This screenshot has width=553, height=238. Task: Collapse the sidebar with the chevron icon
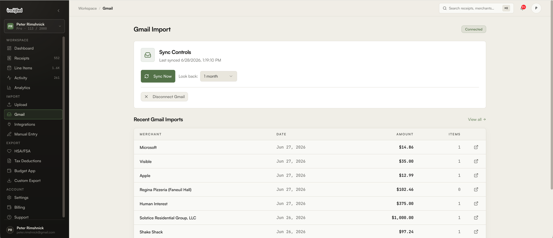[x=58, y=11]
